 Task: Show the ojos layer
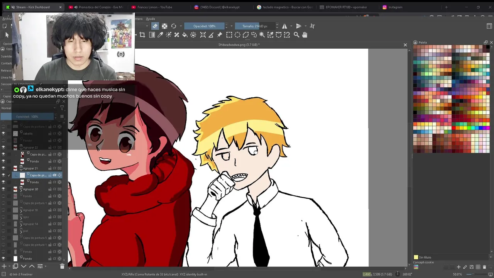tap(3, 217)
